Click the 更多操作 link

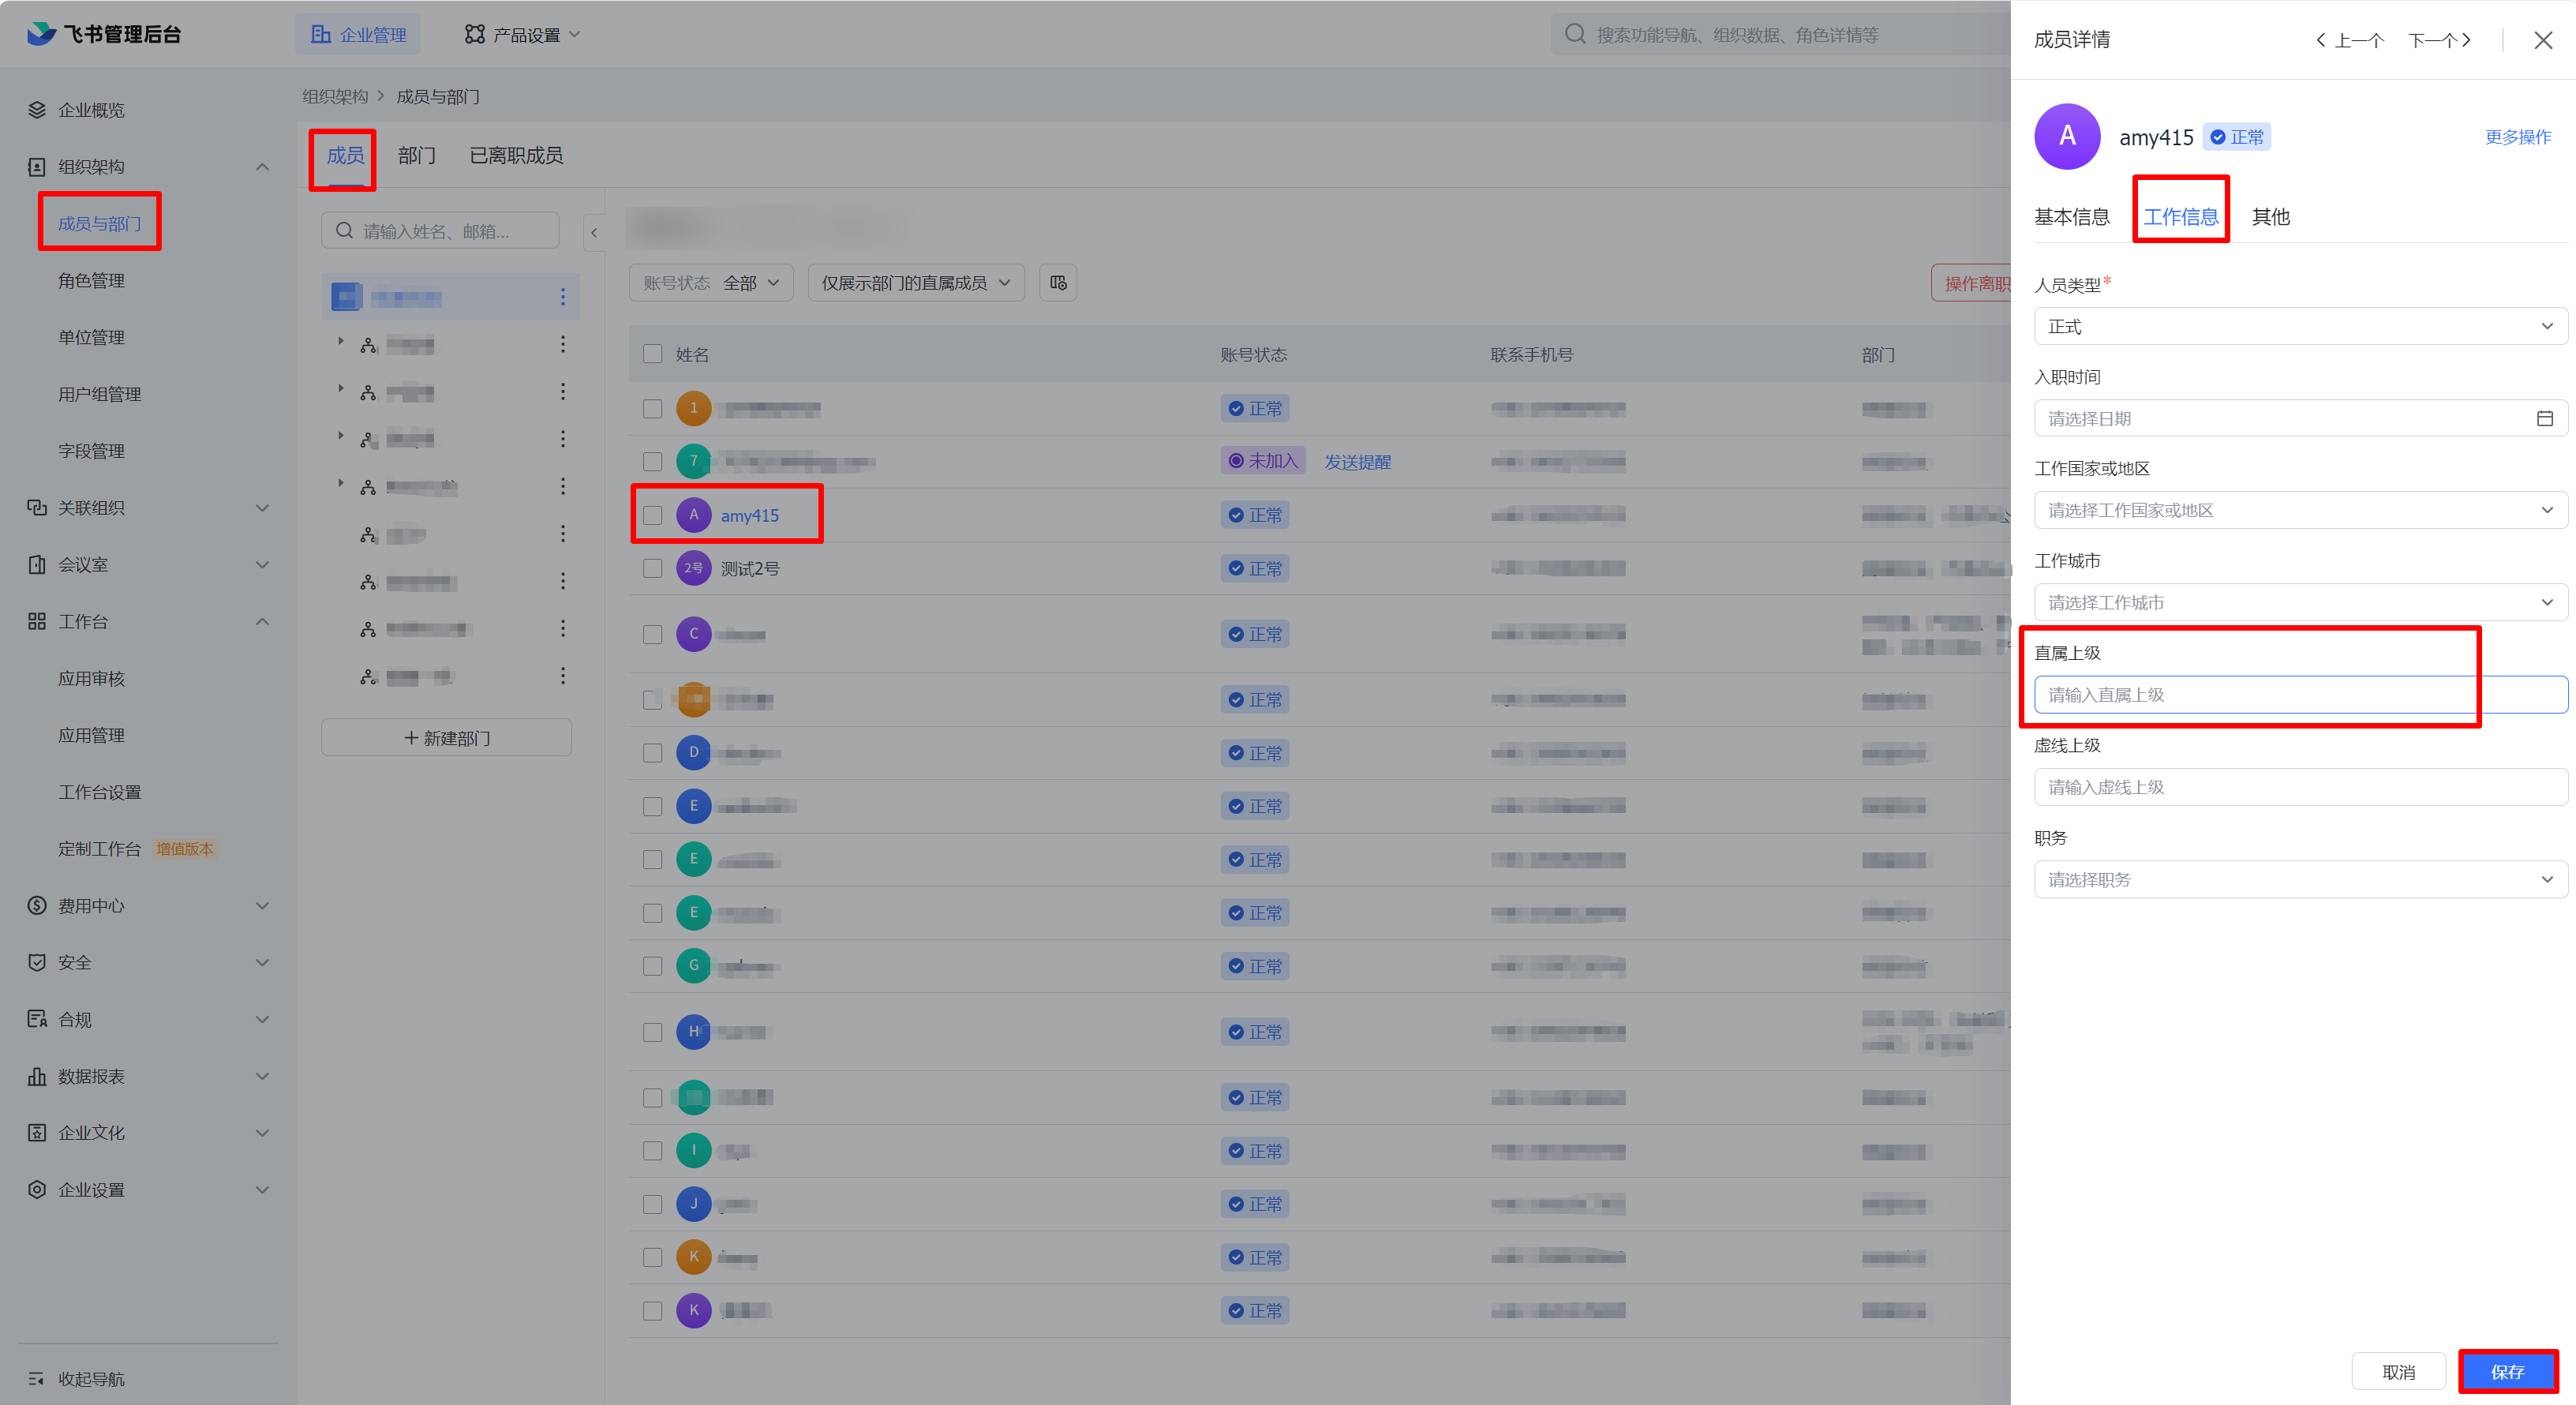click(2518, 137)
